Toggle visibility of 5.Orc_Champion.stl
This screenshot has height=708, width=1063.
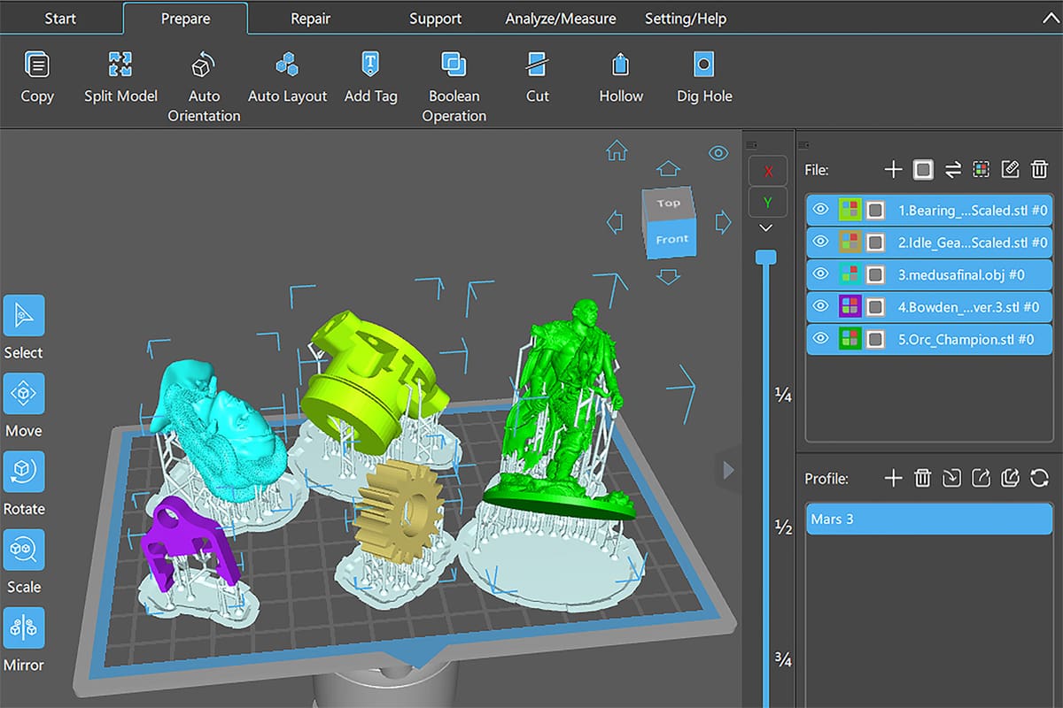(821, 338)
